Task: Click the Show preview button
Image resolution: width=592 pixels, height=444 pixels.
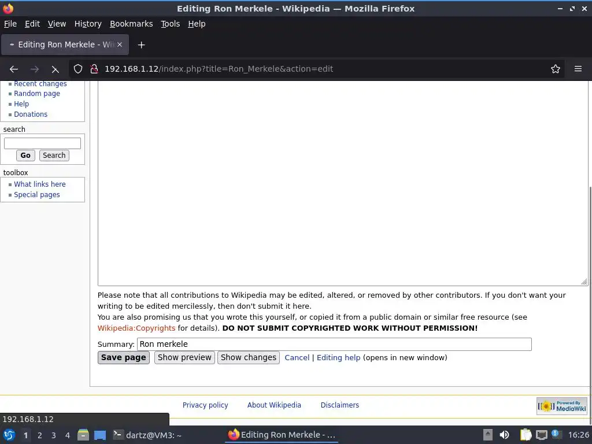Action: click(184, 357)
